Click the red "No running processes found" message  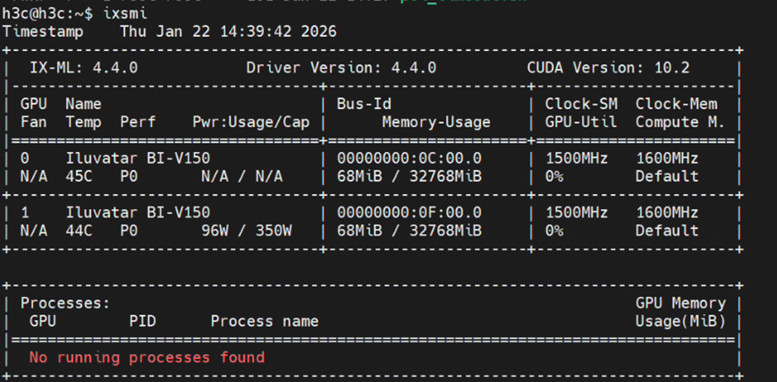pos(147,358)
